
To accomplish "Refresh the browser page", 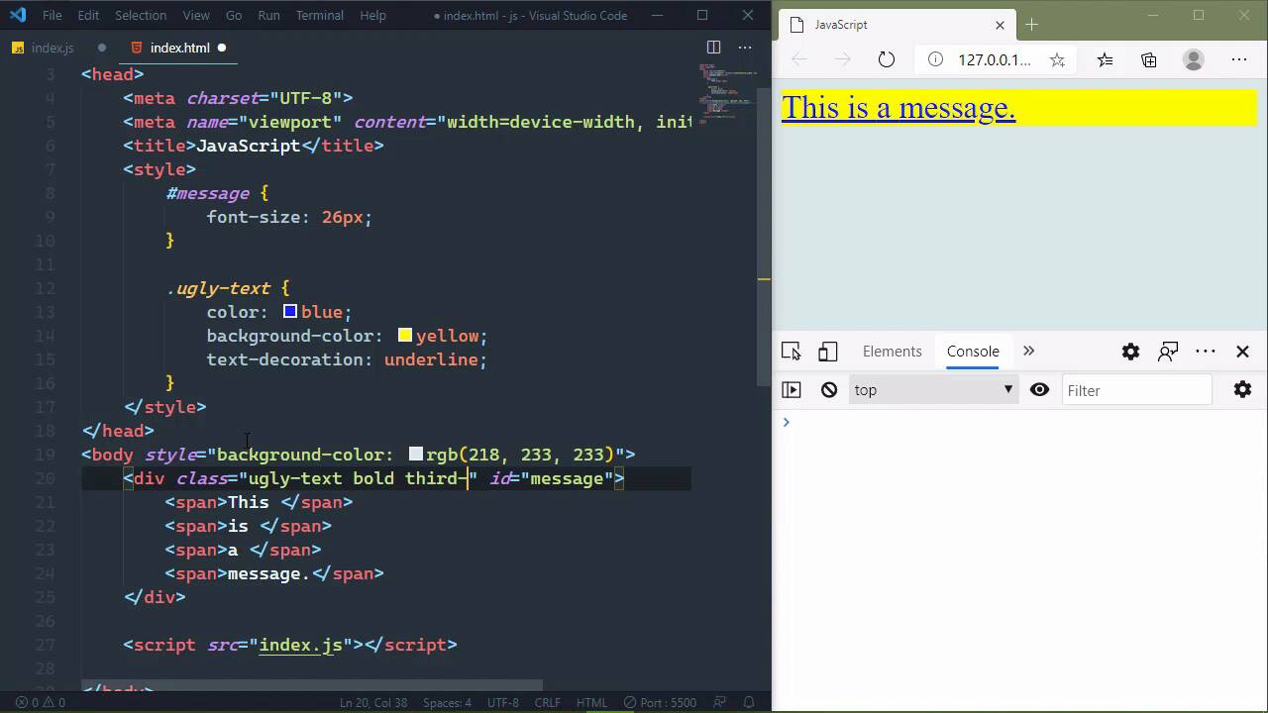I will click(887, 59).
